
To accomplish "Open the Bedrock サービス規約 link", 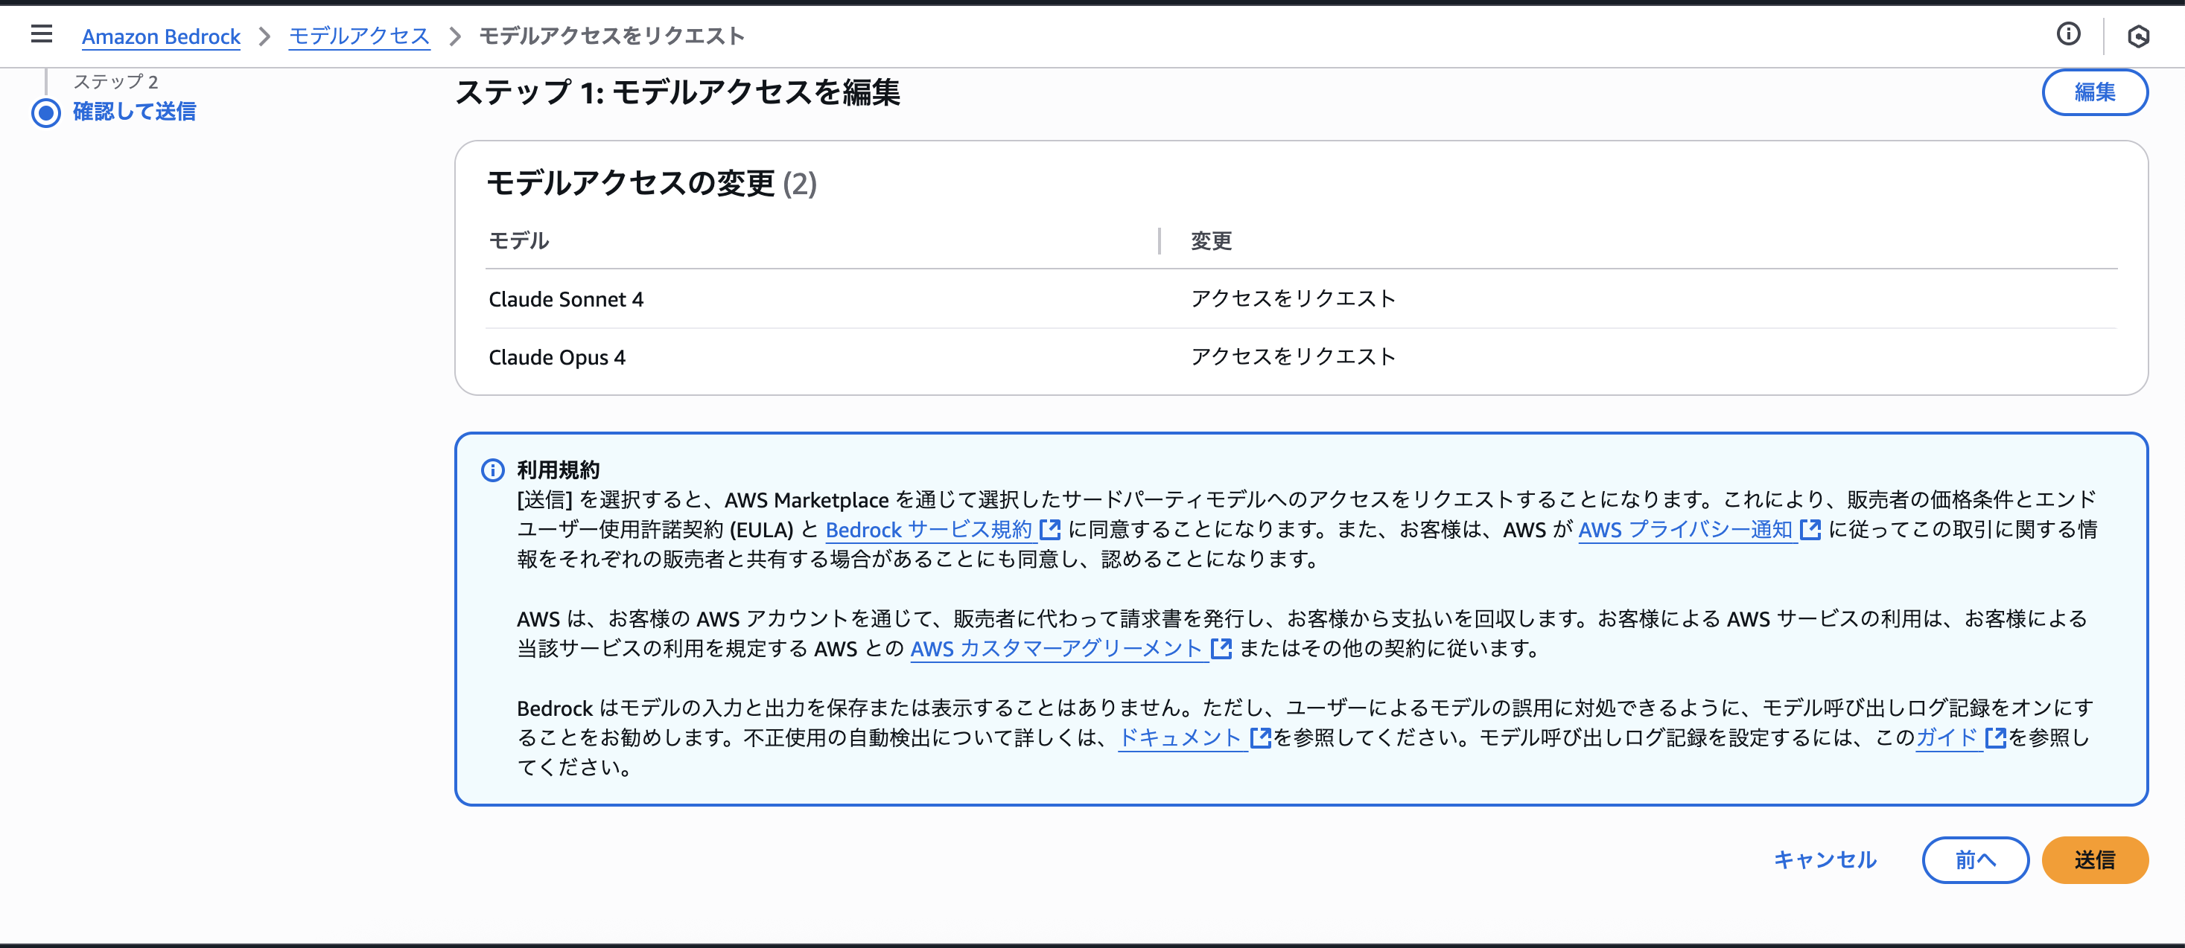I will tap(928, 530).
